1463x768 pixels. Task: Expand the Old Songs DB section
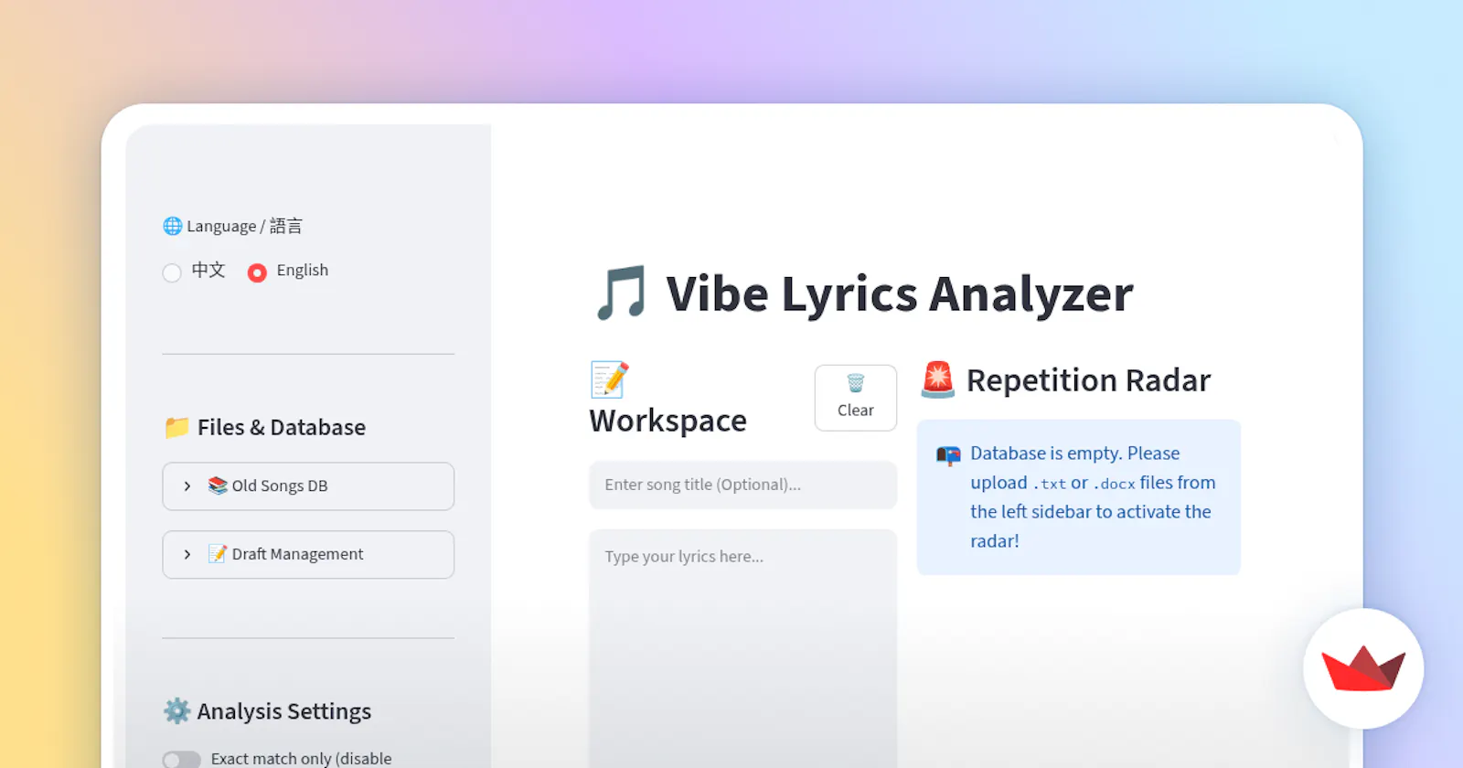click(x=308, y=486)
